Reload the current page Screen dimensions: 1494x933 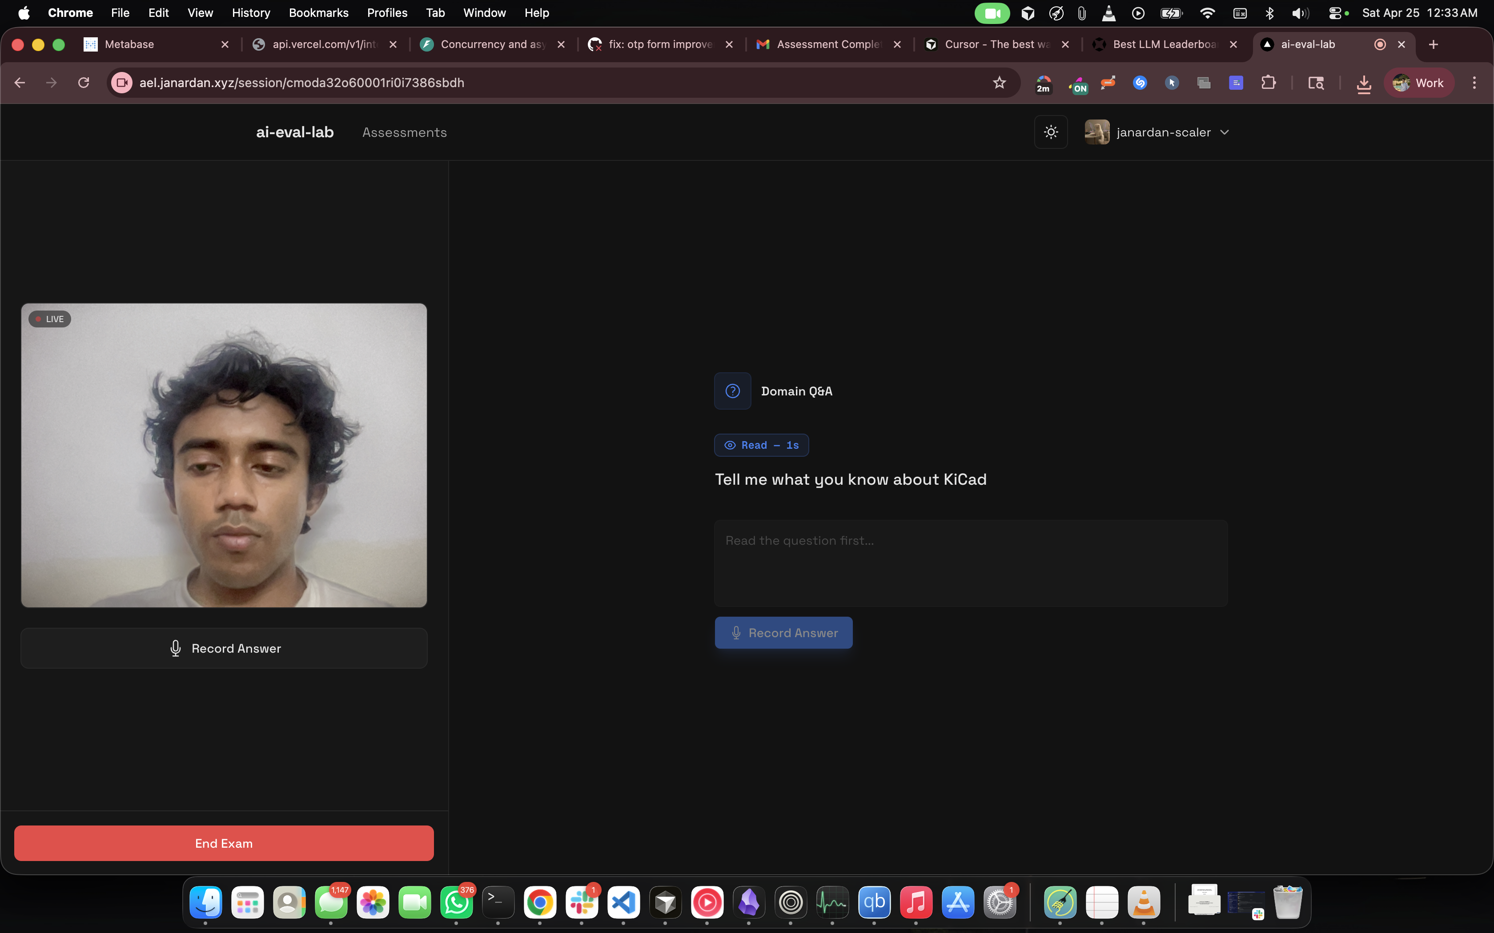point(84,83)
